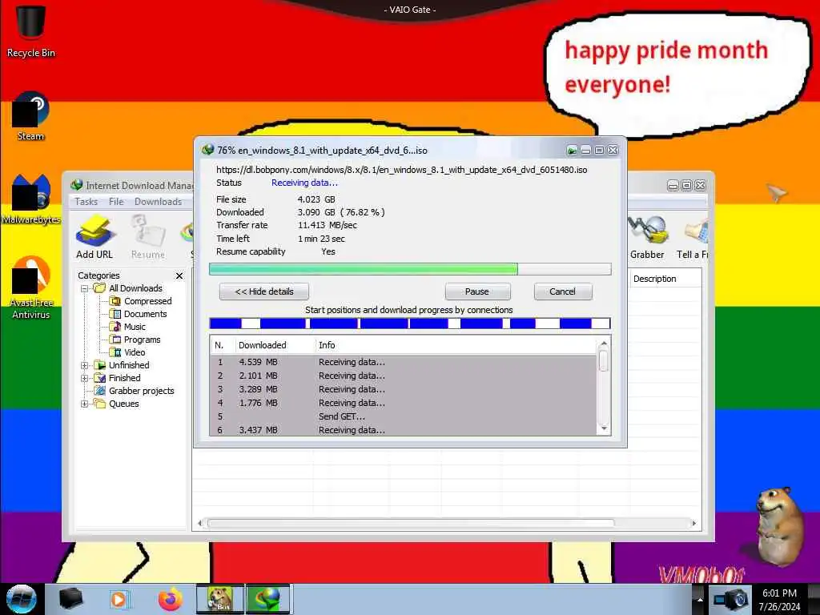The height and width of the screenshot is (615, 820).
Task: Select the Video category
Action: coord(135,352)
